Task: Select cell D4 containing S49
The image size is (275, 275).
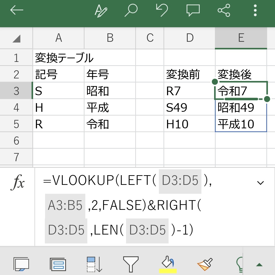Action: click(x=190, y=107)
